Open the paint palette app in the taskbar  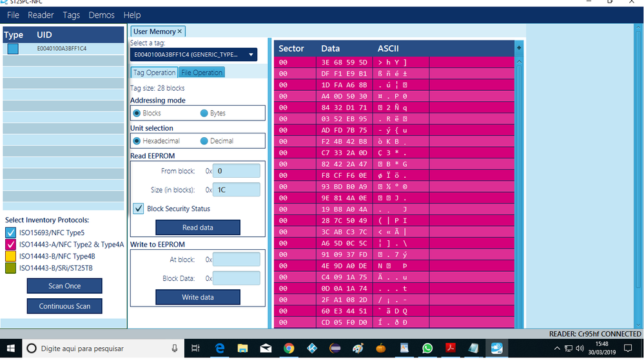(358, 348)
